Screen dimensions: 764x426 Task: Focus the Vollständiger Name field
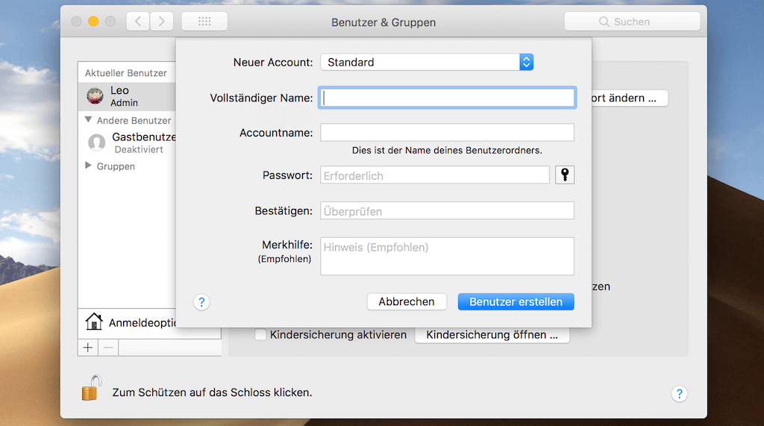pos(448,98)
